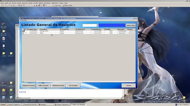Viewport: 190px width, 106px height.
Task: Open the Ejecutar menu
Action: (x=30, y=3)
